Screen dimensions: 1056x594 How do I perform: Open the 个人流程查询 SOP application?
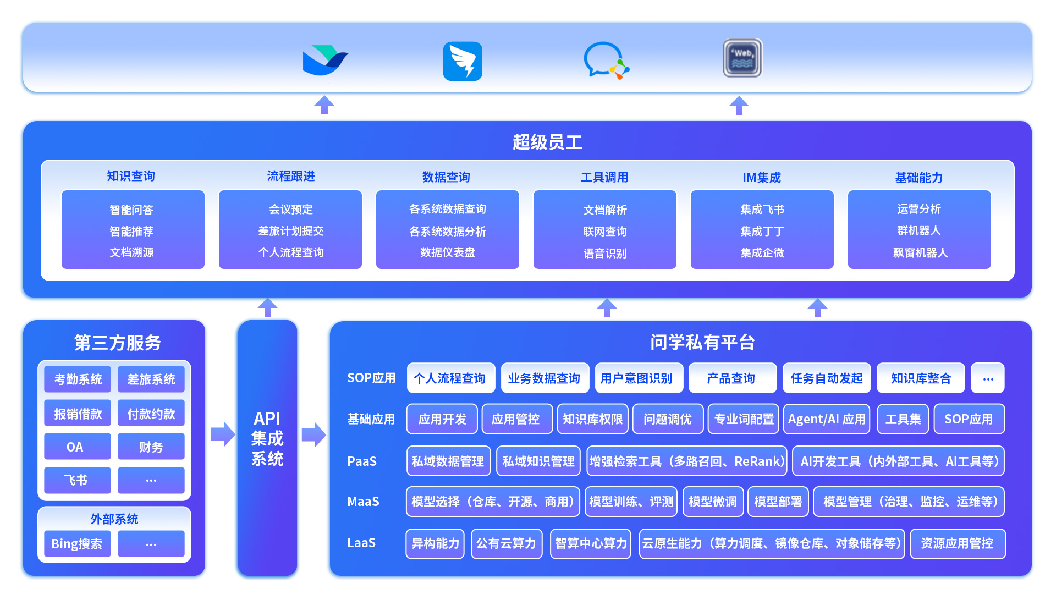pyautogui.click(x=450, y=378)
